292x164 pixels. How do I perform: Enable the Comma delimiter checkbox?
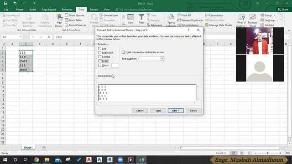point(99,56)
